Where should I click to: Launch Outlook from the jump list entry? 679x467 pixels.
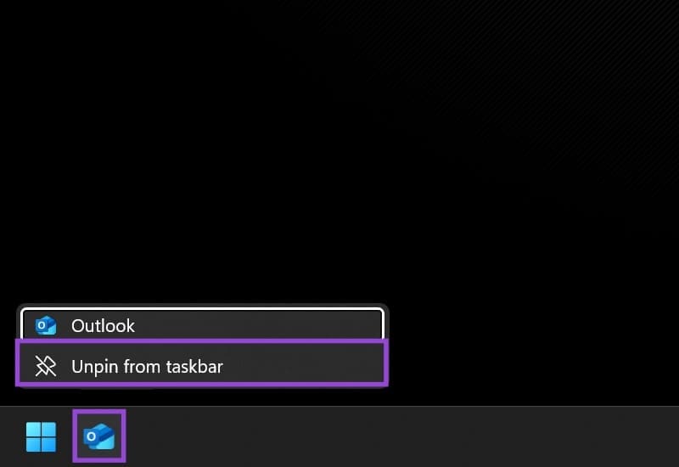(x=202, y=324)
